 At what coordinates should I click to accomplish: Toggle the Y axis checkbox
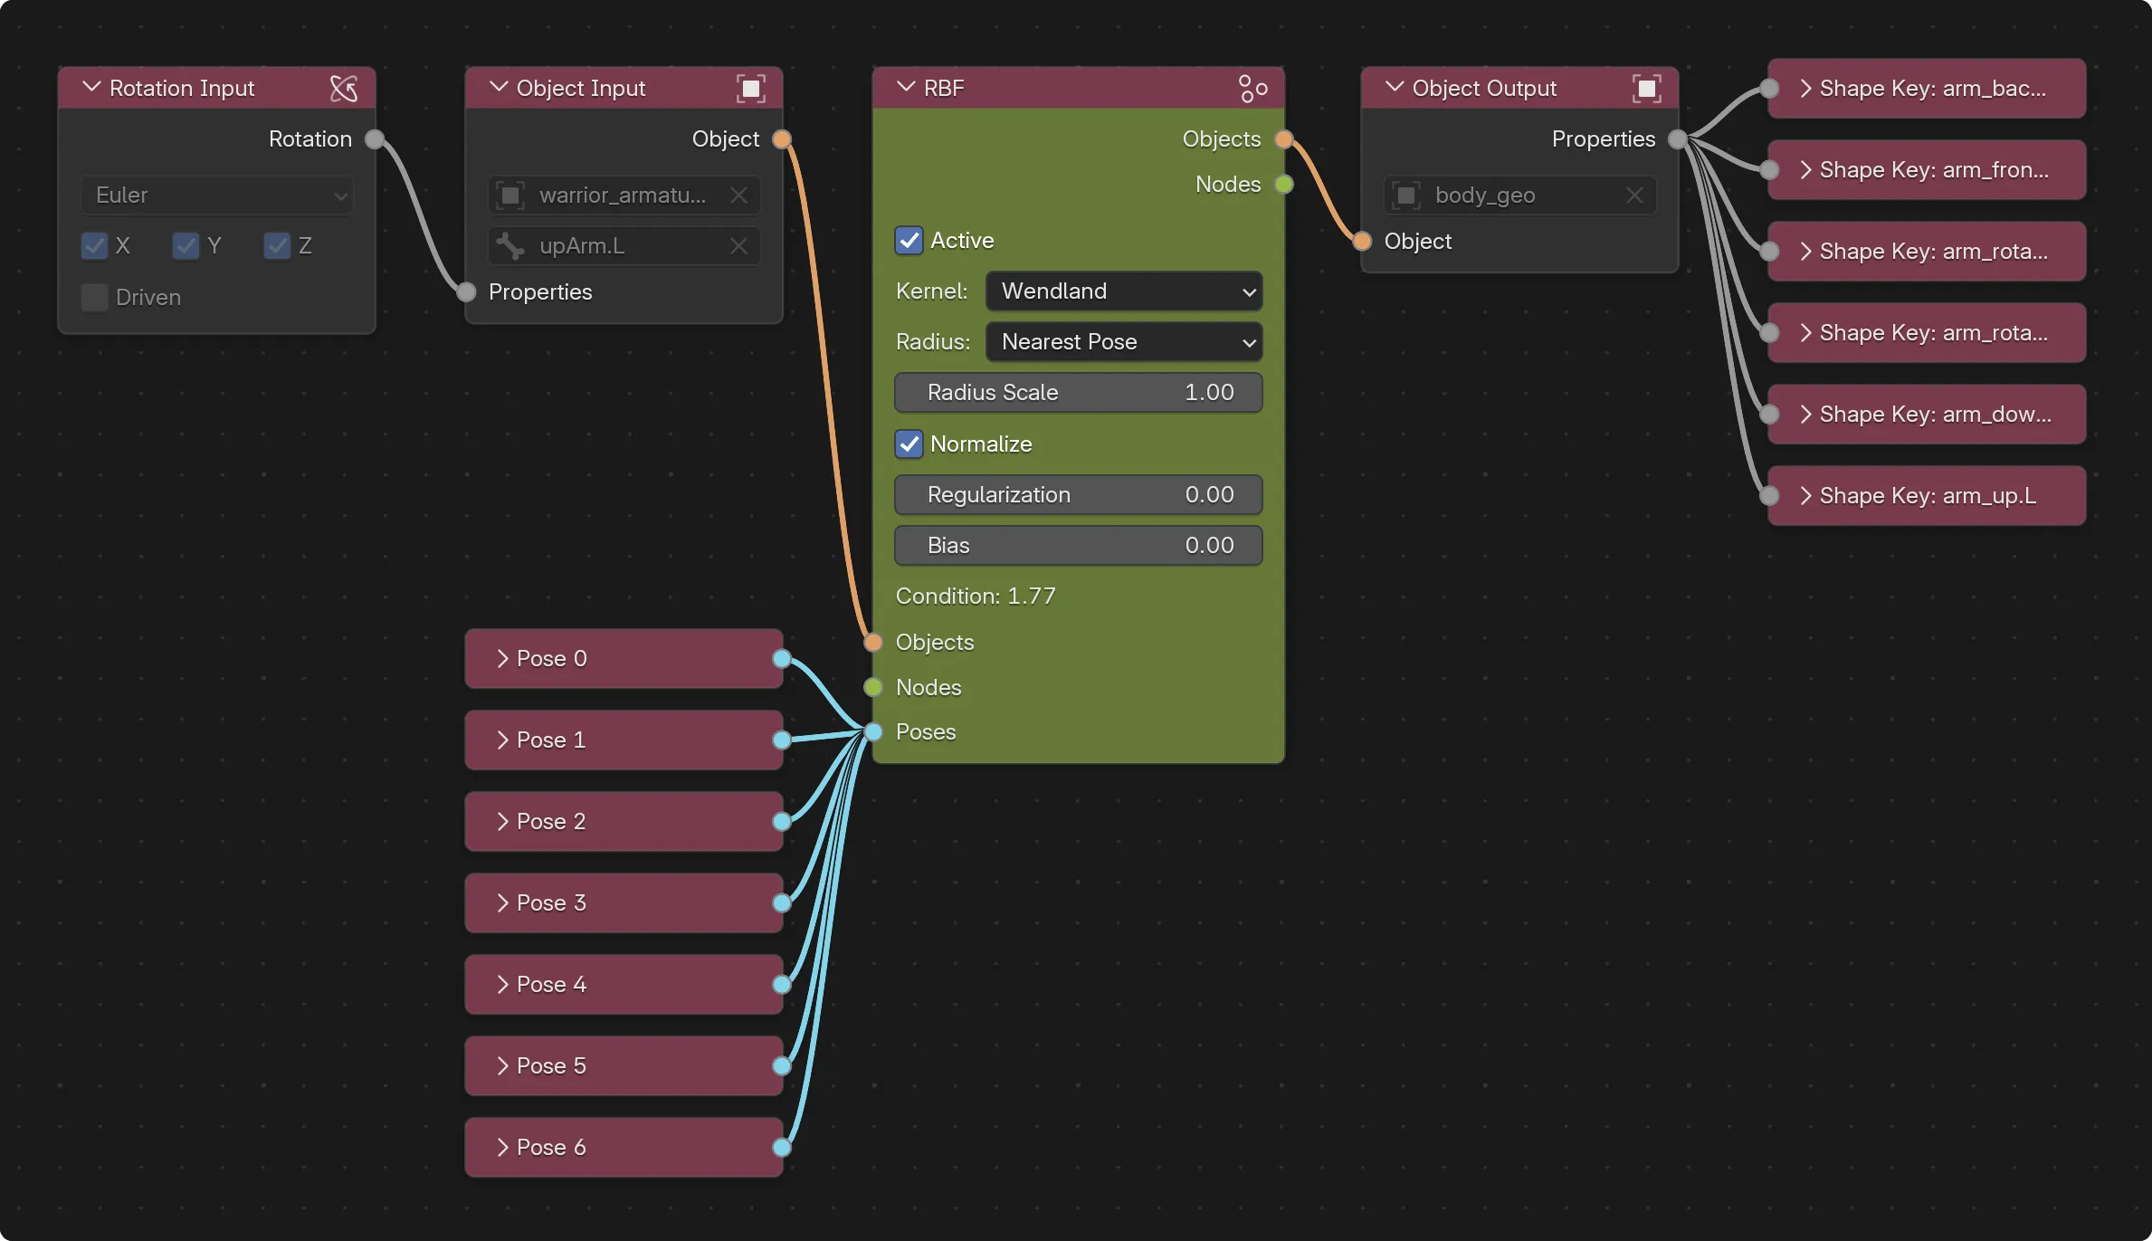pyautogui.click(x=186, y=245)
